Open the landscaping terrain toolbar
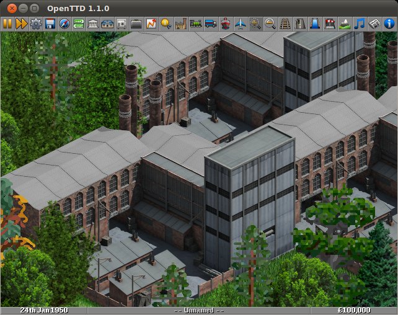The image size is (398, 315). 345,24
